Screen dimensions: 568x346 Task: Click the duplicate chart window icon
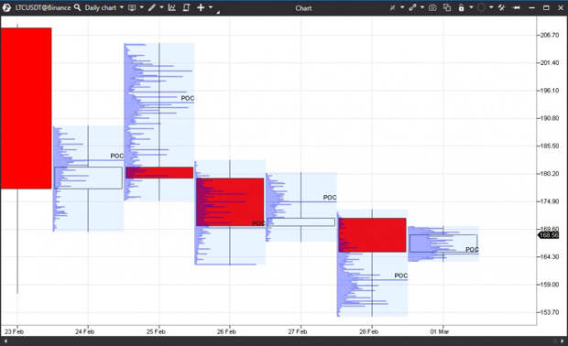click(x=447, y=7)
